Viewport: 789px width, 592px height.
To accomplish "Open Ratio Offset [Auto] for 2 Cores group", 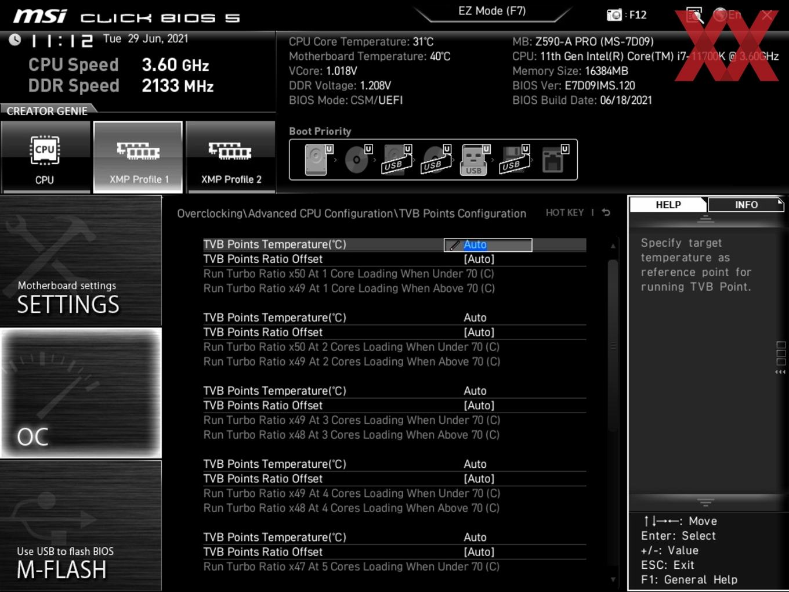I will [x=479, y=332].
